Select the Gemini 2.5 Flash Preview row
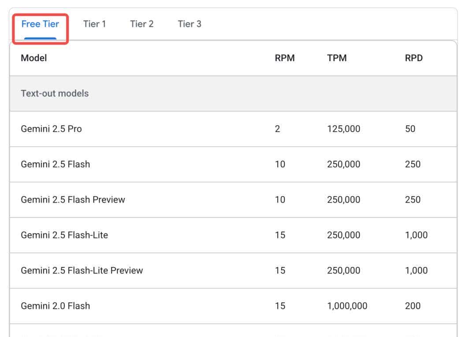 coord(73,200)
